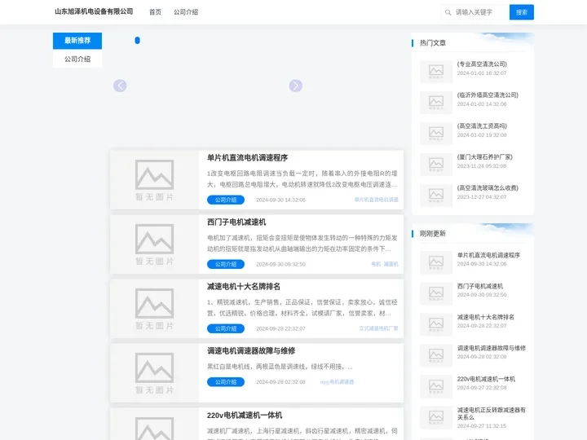The height and width of the screenshot is (440, 587).
Task: Open hot article (高空清洗工资高吗)
Action: coord(482,126)
